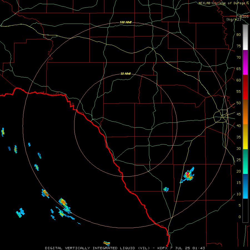
Task: Click the color scale value 10
Action: point(239,194)
